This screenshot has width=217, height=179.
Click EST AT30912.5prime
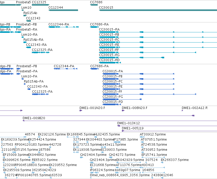tap(142, 137)
